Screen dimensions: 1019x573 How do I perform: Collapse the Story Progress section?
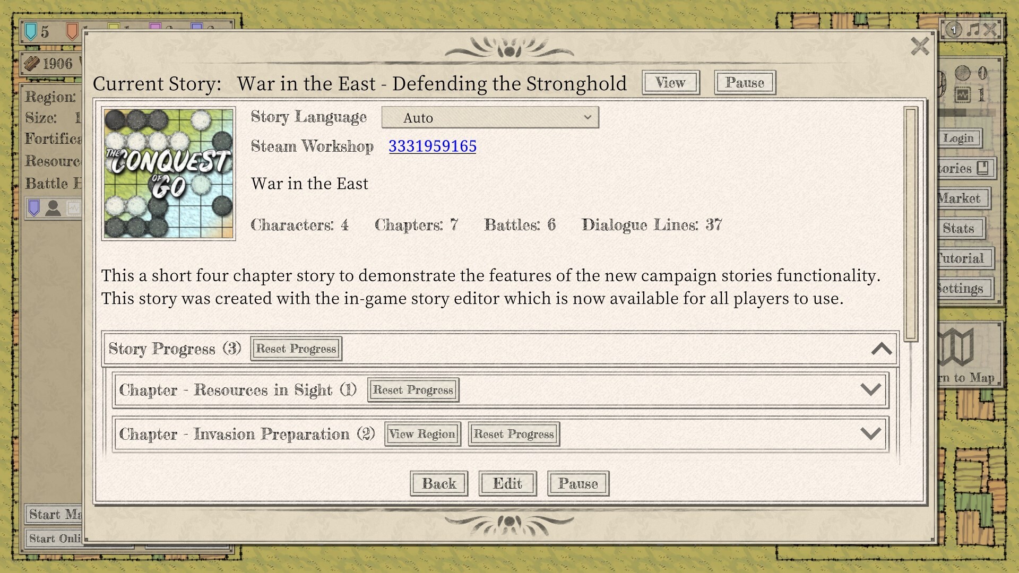click(x=881, y=349)
